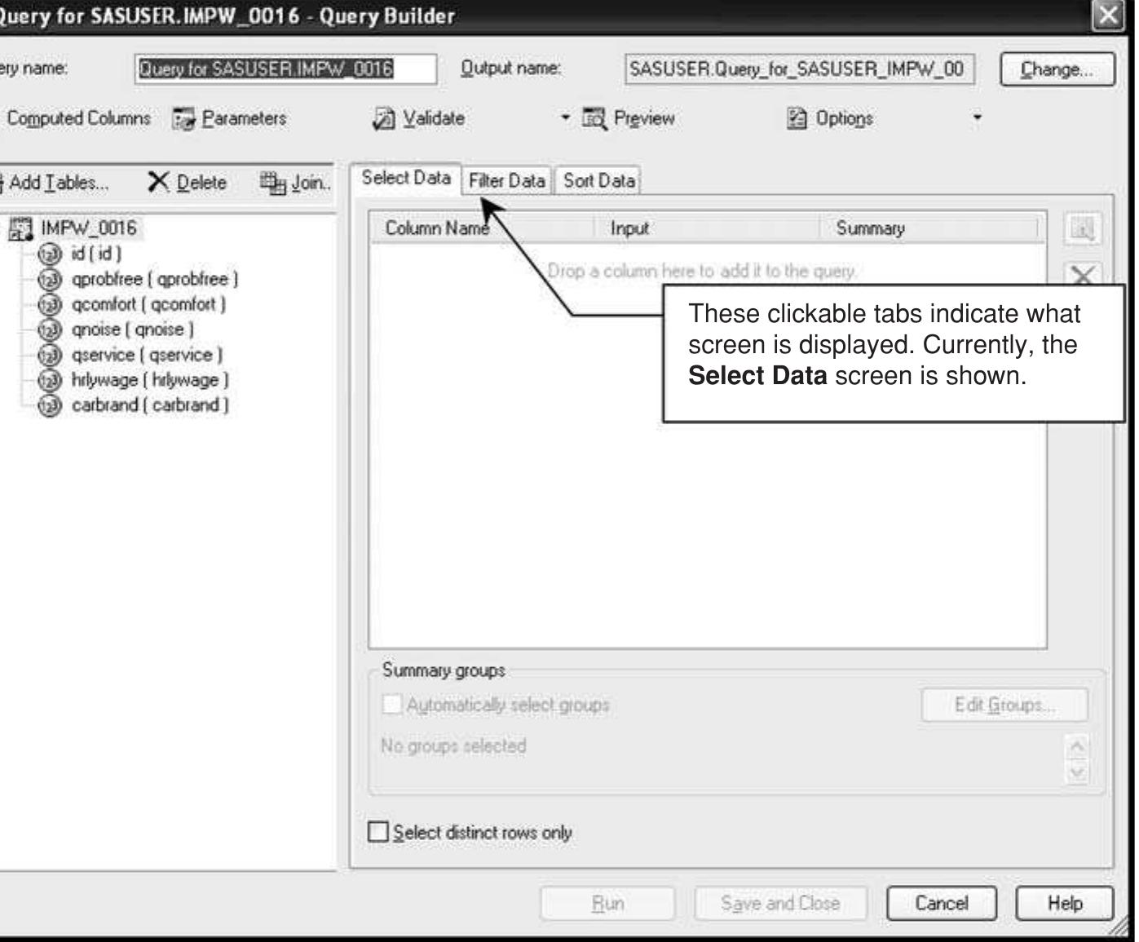
Task: Click numeric icon beside qcomfort
Action: [51, 304]
